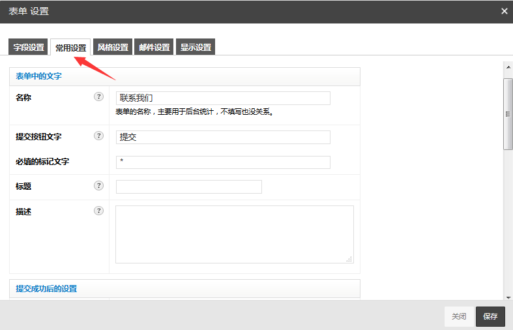Click help icon next to 名称
Screen dimensions: 513x330
(98, 97)
